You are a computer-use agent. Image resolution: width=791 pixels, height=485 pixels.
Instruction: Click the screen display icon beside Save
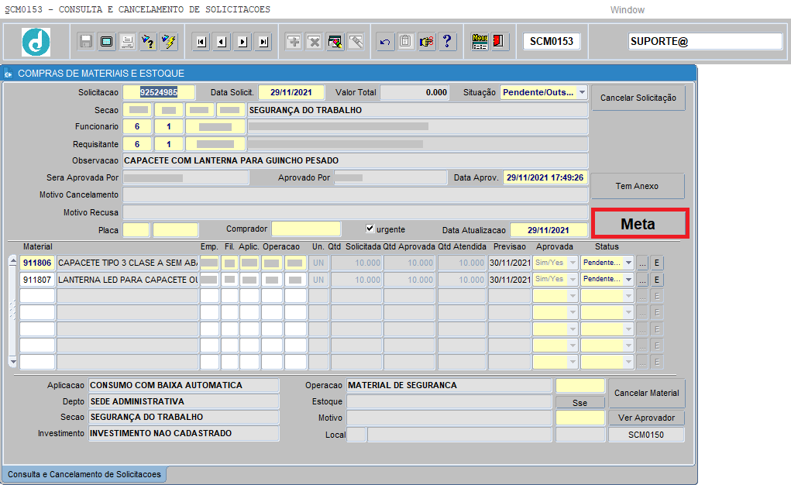(x=106, y=41)
